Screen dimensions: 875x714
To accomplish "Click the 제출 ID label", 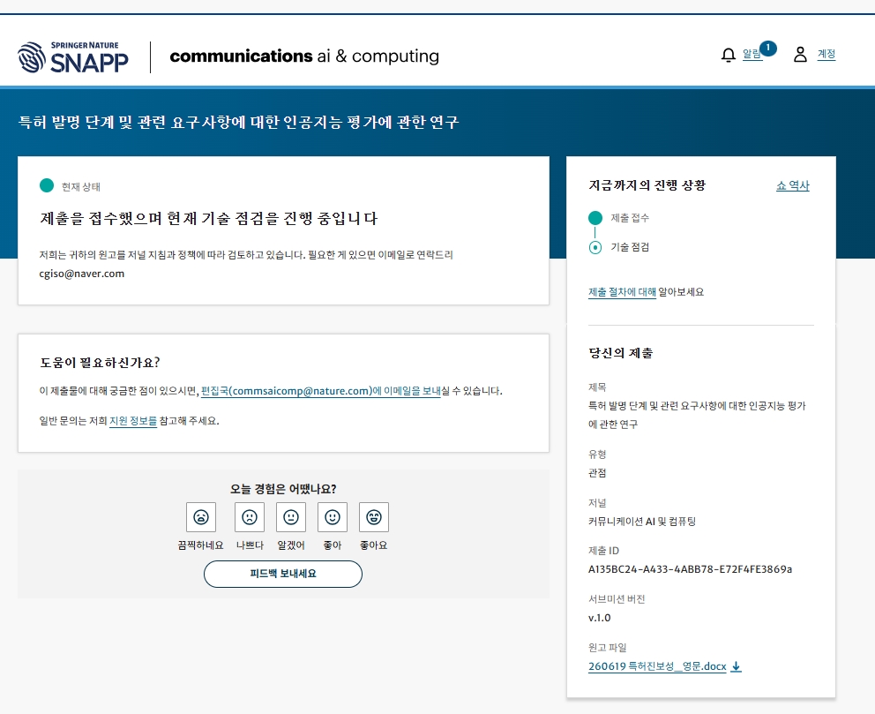I will point(603,551).
